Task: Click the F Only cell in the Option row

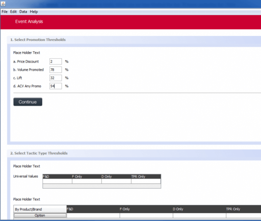Action: click(x=146, y=216)
